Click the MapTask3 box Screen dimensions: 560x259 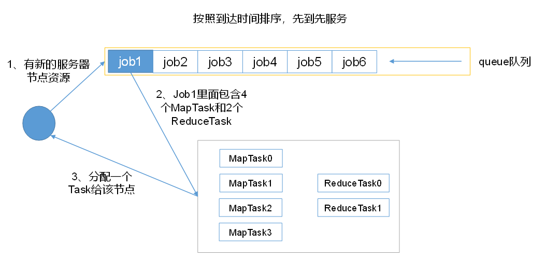250,233
